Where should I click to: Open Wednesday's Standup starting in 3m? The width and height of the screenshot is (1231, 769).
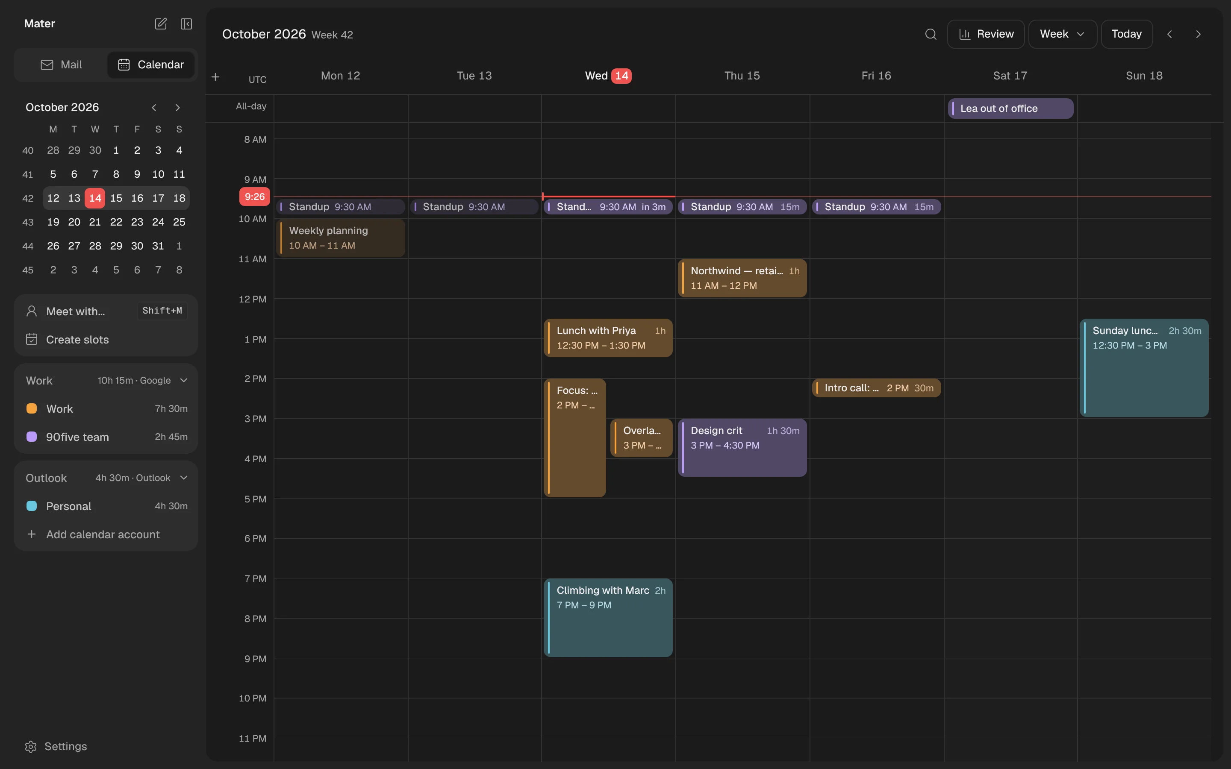tap(608, 207)
